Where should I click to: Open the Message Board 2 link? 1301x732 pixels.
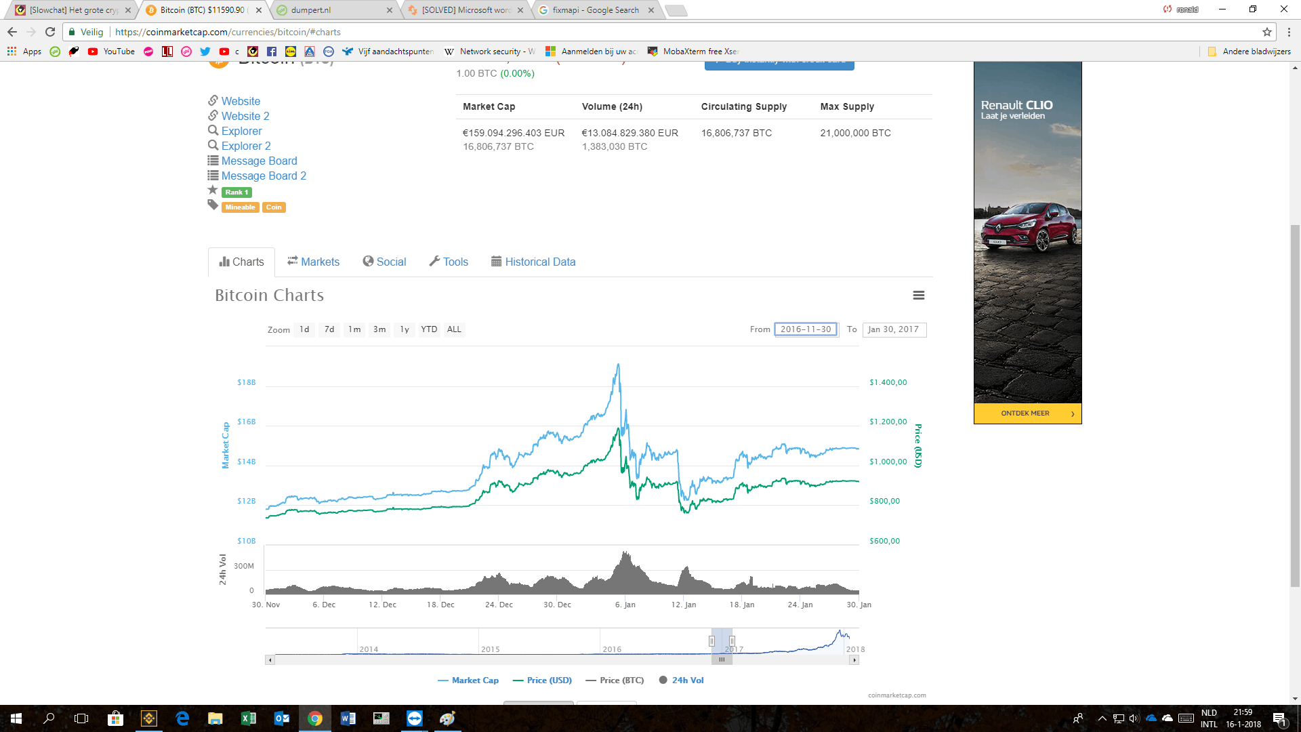coord(264,176)
